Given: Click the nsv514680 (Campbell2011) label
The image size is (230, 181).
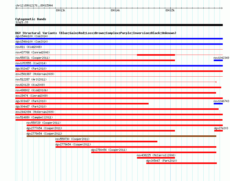Looking at the screenshot, I should pyautogui.click(x=34, y=117).
